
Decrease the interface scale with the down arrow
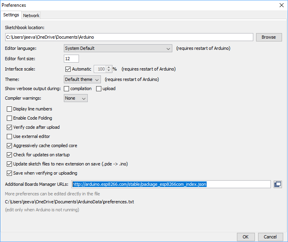click(109, 71)
